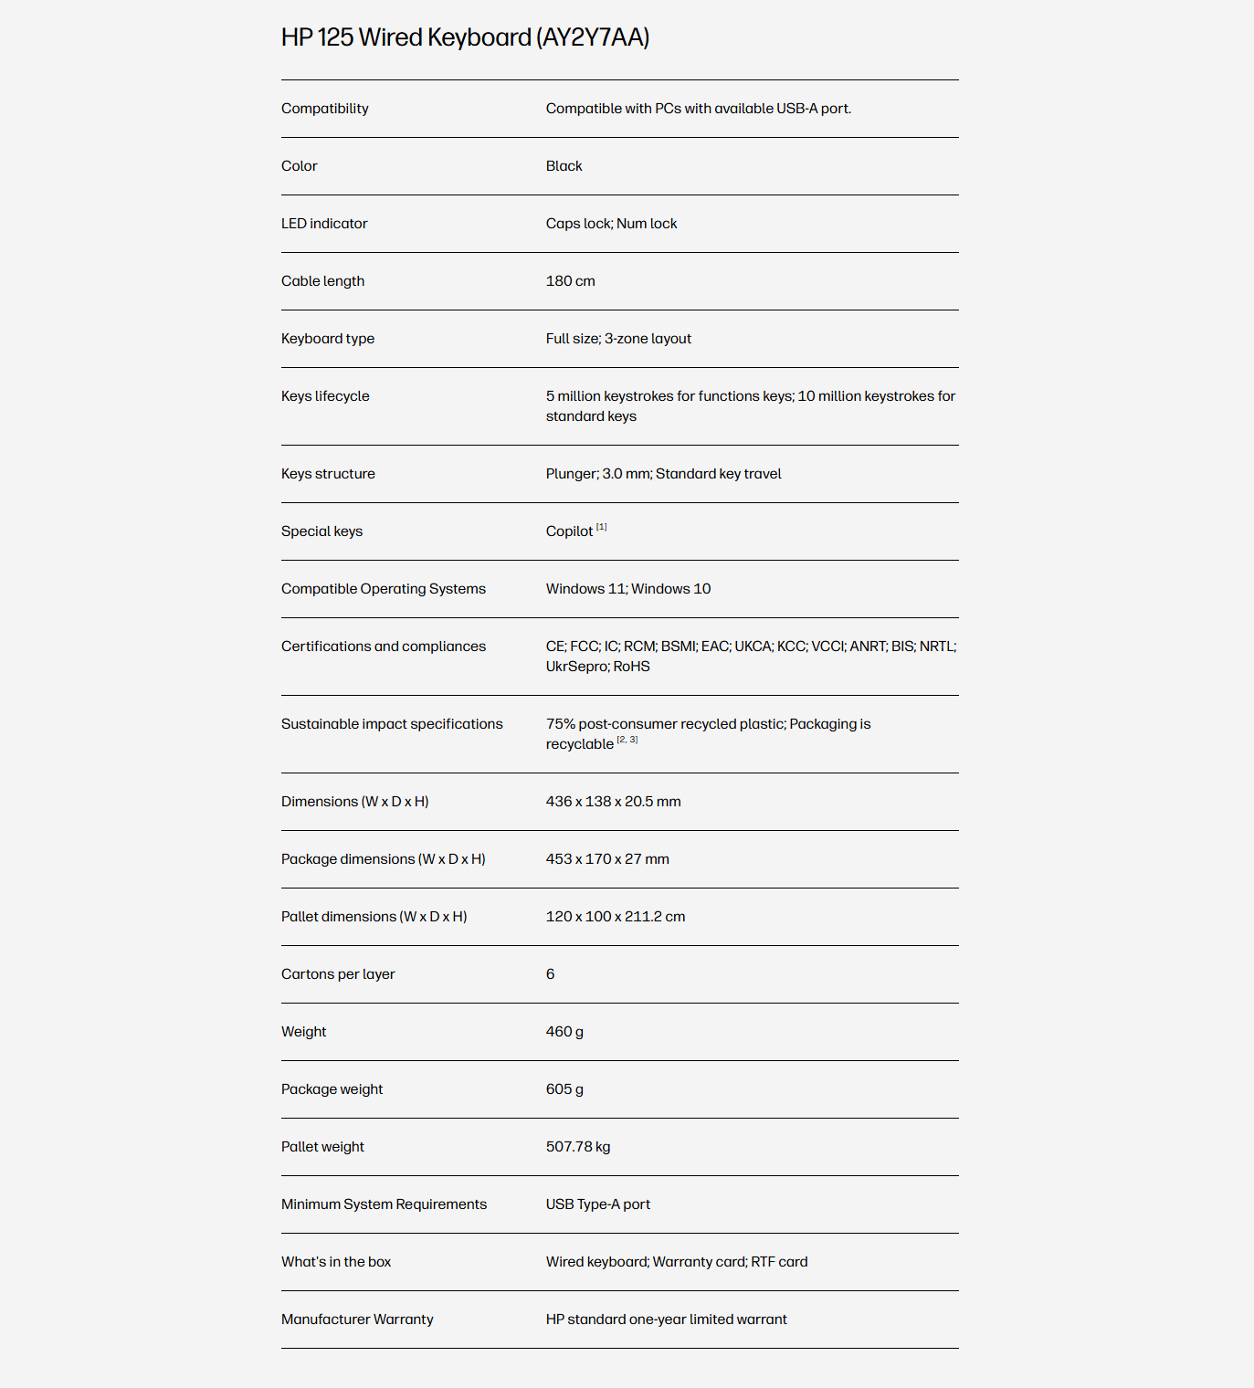
Task: Select the dimensions value 436 x 138 x 20.5 mm
Action: point(614,802)
